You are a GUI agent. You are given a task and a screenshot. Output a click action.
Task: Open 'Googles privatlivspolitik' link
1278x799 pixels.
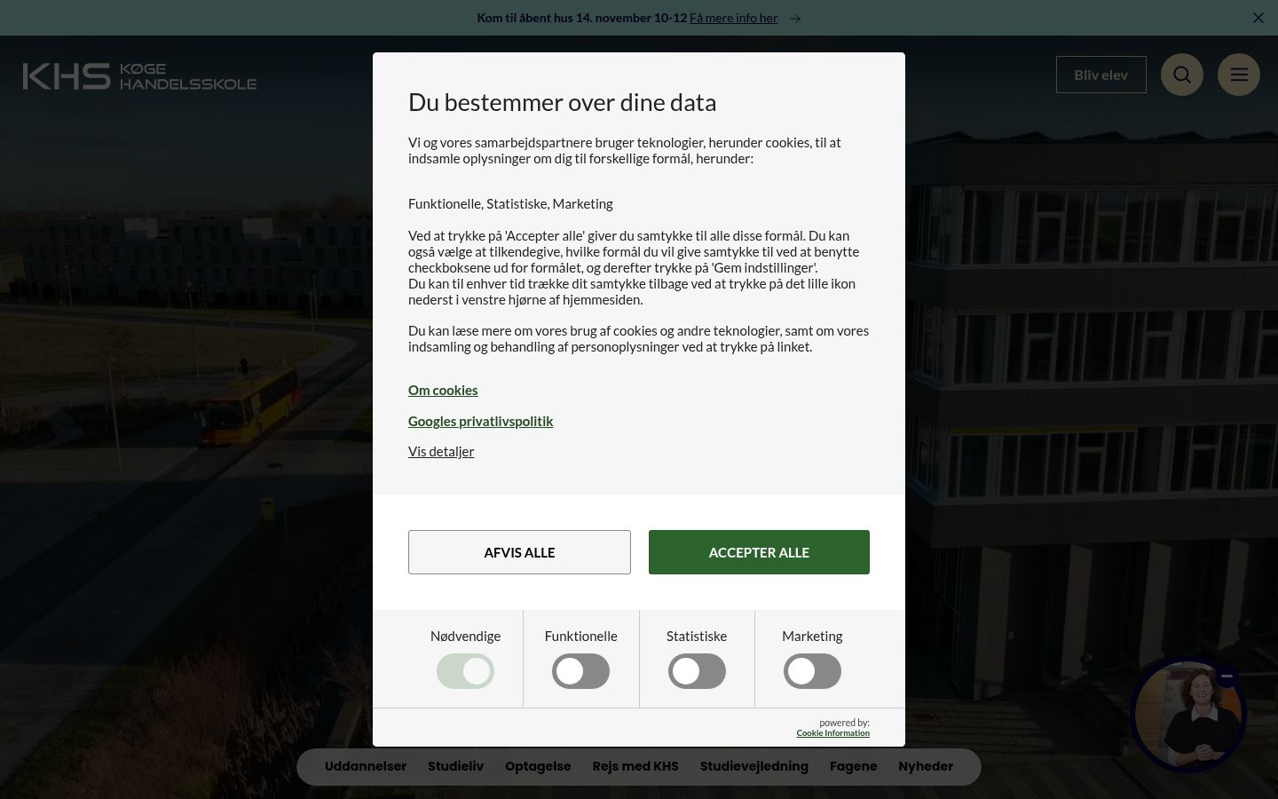[480, 421]
